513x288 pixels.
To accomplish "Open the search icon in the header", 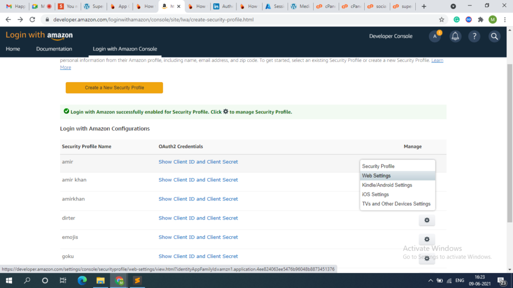I will pos(494,36).
